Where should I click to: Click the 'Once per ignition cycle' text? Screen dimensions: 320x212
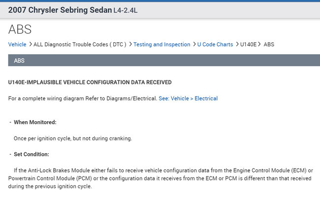click(72, 139)
